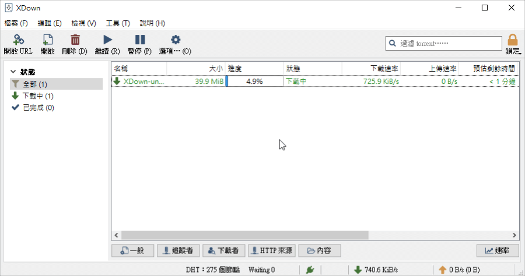Viewport: 525px width, 276px height.
Task: Sort by the 下載速率 column header
Action: (371, 69)
